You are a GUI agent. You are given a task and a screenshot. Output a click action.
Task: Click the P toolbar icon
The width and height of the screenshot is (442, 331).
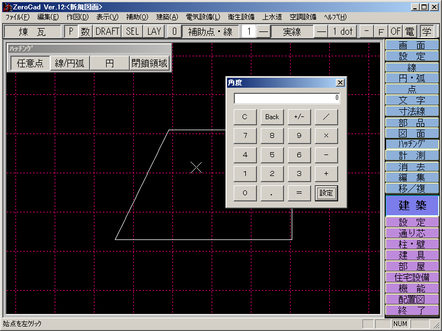(71, 31)
